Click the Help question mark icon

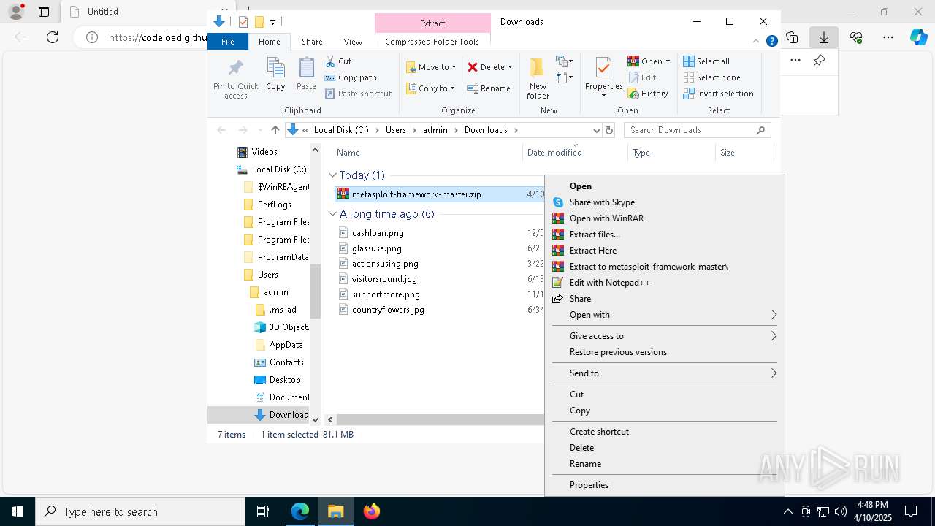771,42
